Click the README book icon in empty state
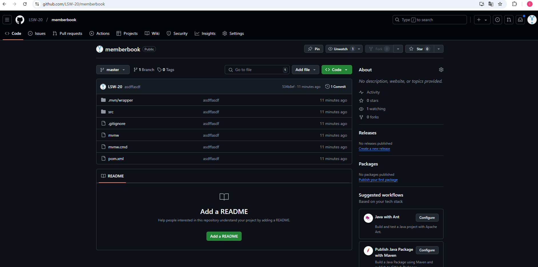Screen dimensions: 538x267 [x=224, y=197]
